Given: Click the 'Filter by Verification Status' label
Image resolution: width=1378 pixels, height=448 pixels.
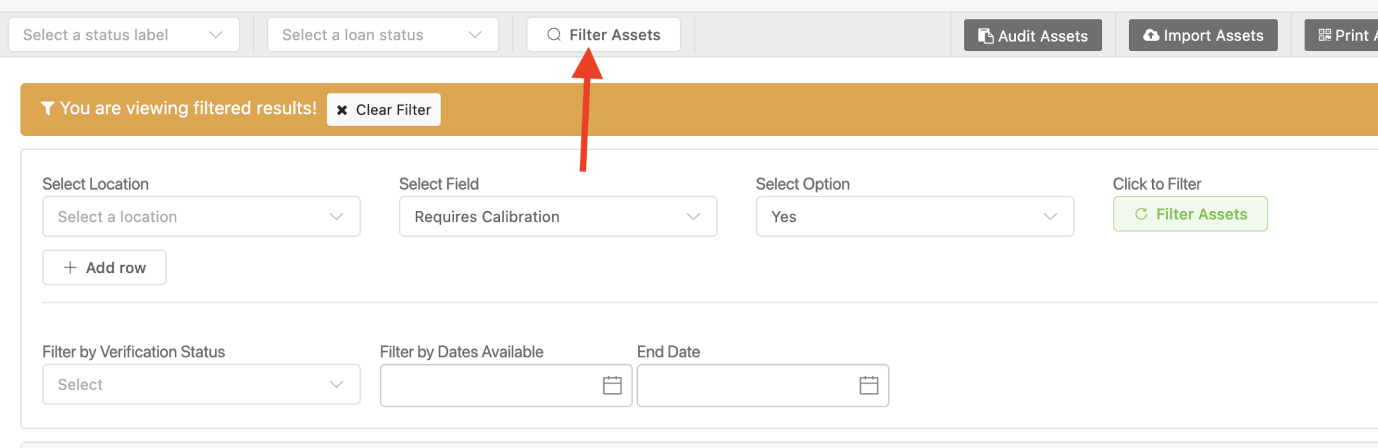Looking at the screenshot, I should [133, 352].
